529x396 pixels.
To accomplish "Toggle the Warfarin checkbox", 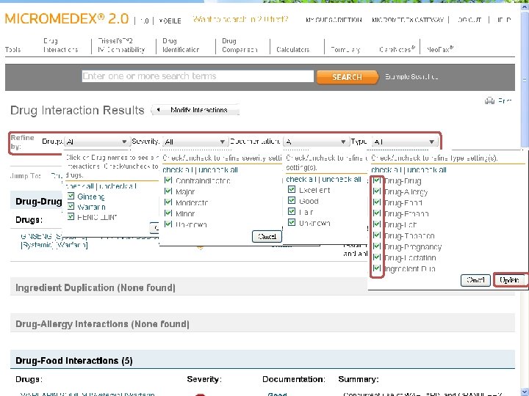I will click(x=71, y=206).
